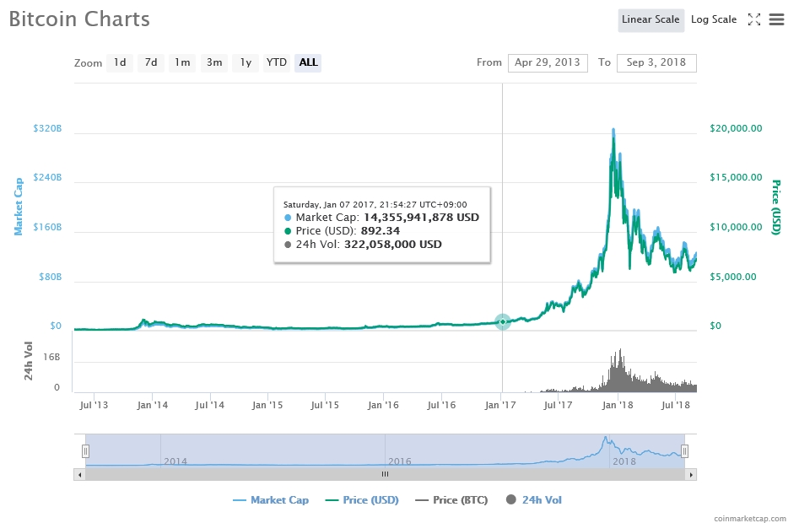799x523 pixels.
Task: Enable Price (BTC) series in legend
Action: pyautogui.click(x=451, y=500)
